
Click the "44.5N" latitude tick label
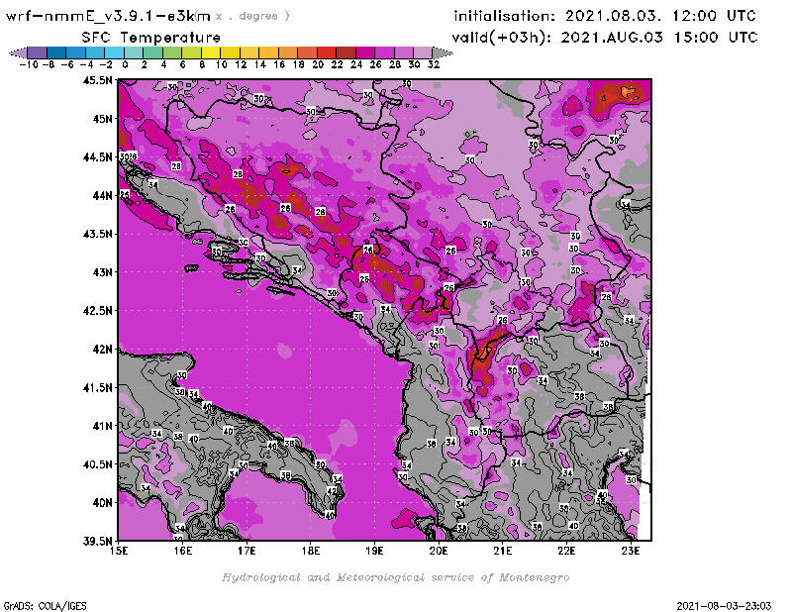[x=97, y=157]
